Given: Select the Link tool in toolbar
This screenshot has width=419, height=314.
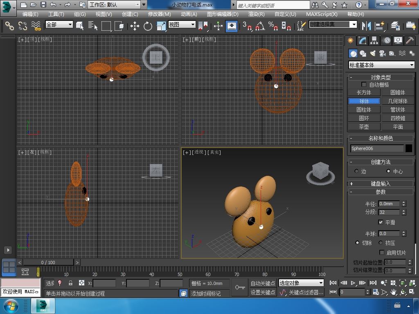Looking at the screenshot, I should (9, 26).
